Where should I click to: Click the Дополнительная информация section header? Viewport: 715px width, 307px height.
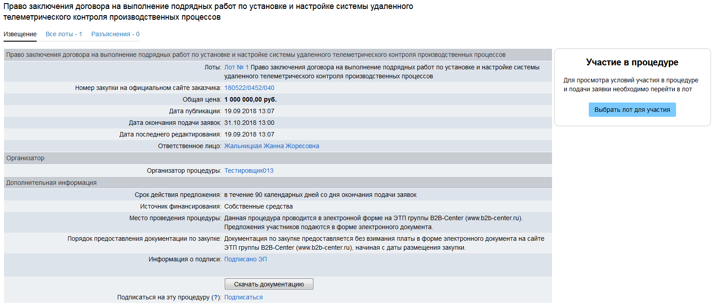[x=51, y=183]
